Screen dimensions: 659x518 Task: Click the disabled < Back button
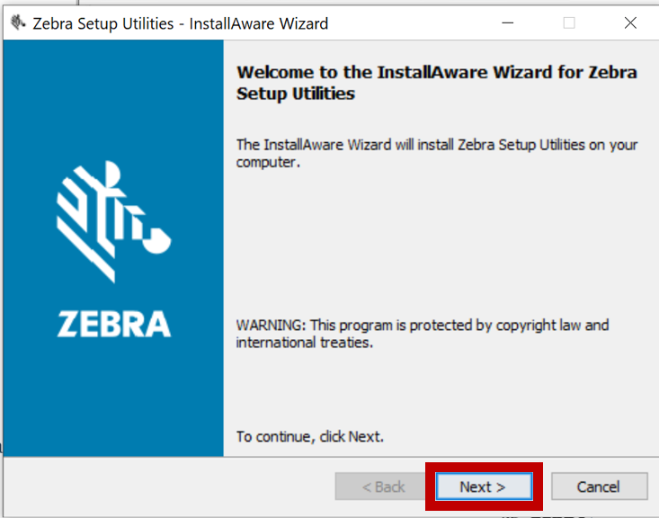point(383,487)
